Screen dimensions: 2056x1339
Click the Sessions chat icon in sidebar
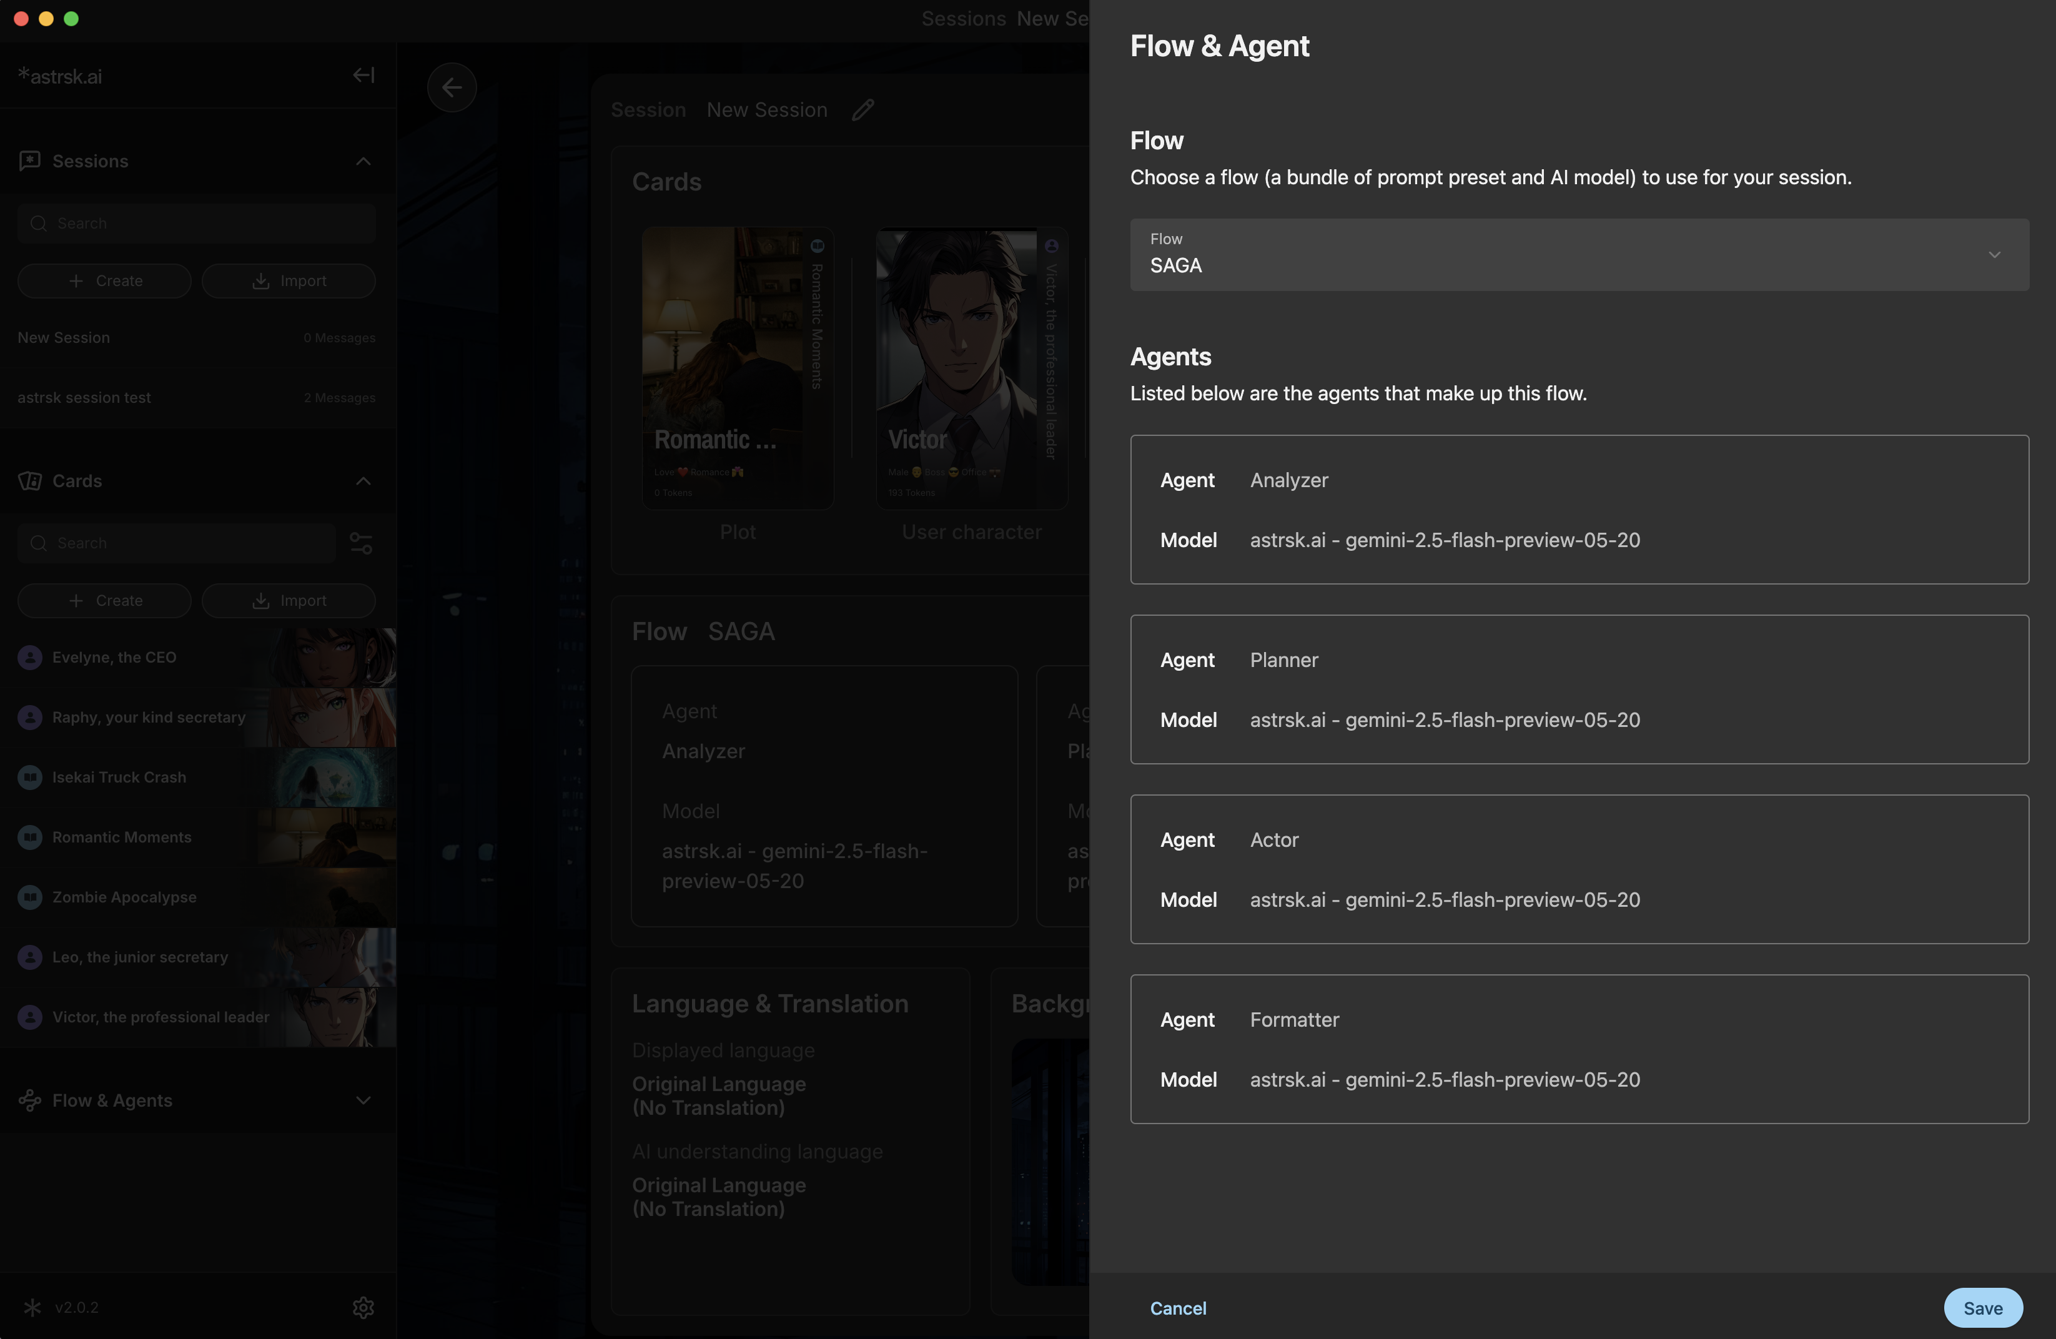click(x=30, y=162)
